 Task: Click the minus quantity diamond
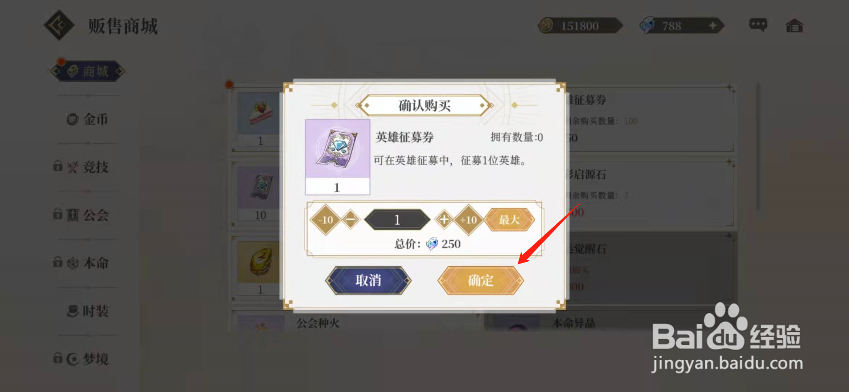click(x=350, y=220)
